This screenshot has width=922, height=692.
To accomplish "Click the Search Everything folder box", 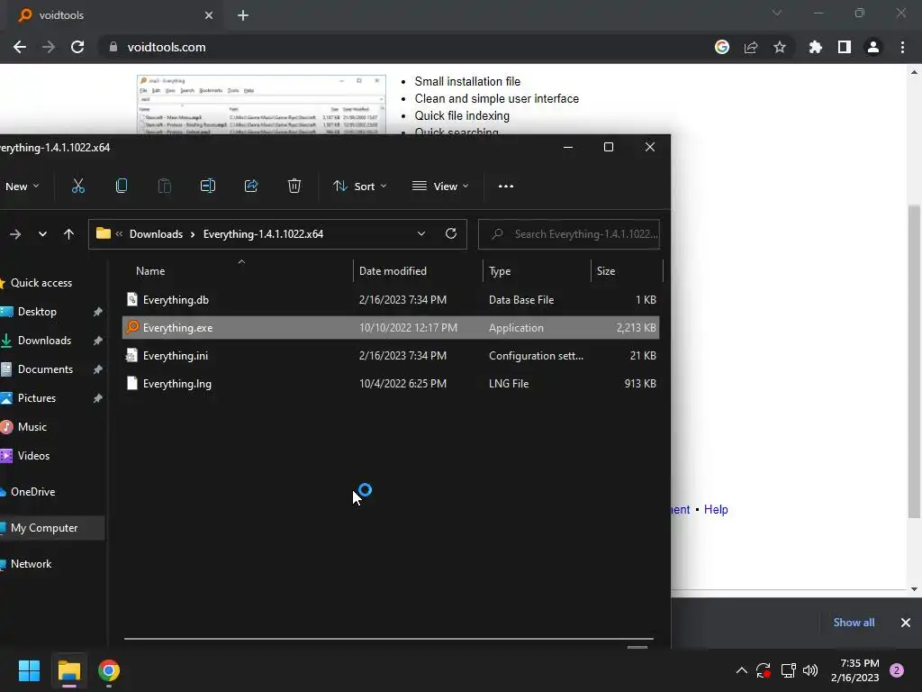I will 569,234.
